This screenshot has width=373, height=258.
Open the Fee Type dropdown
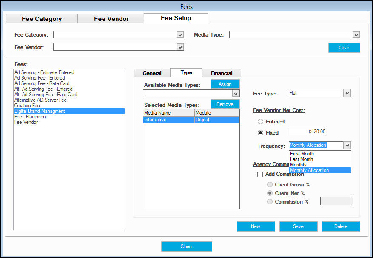pyautogui.click(x=347, y=93)
